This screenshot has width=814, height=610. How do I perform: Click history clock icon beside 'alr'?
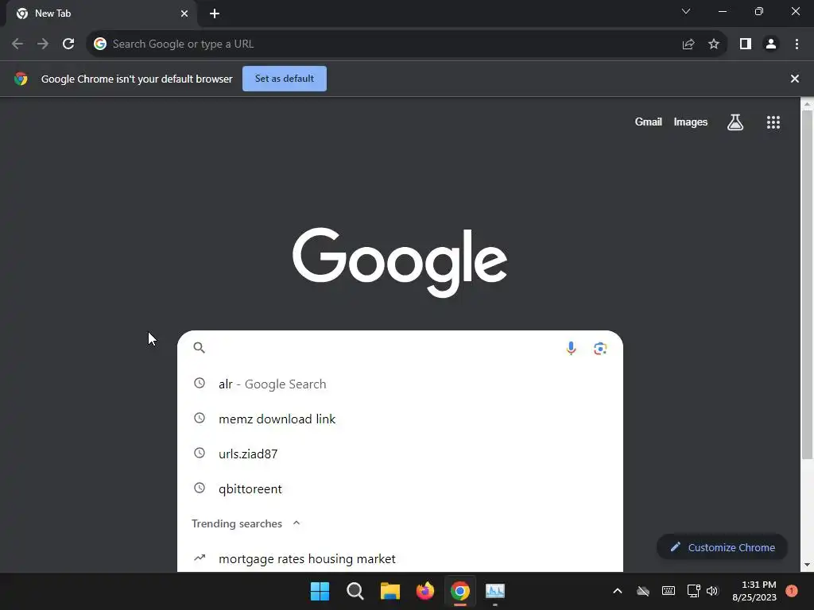(x=200, y=384)
